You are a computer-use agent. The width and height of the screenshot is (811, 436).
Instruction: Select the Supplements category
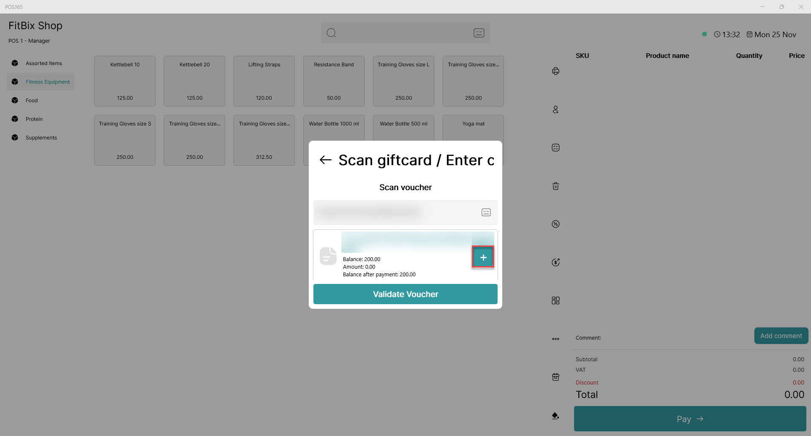click(x=41, y=138)
